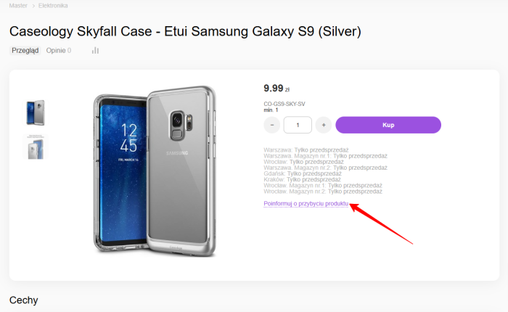The width and height of the screenshot is (508, 312).
Task: Click the Cechy section heading
Action: (24, 300)
